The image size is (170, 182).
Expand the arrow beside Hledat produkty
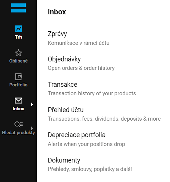(32, 128)
